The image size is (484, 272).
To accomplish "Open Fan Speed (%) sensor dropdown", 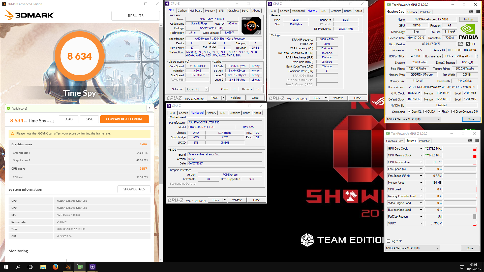I will [x=421, y=169].
